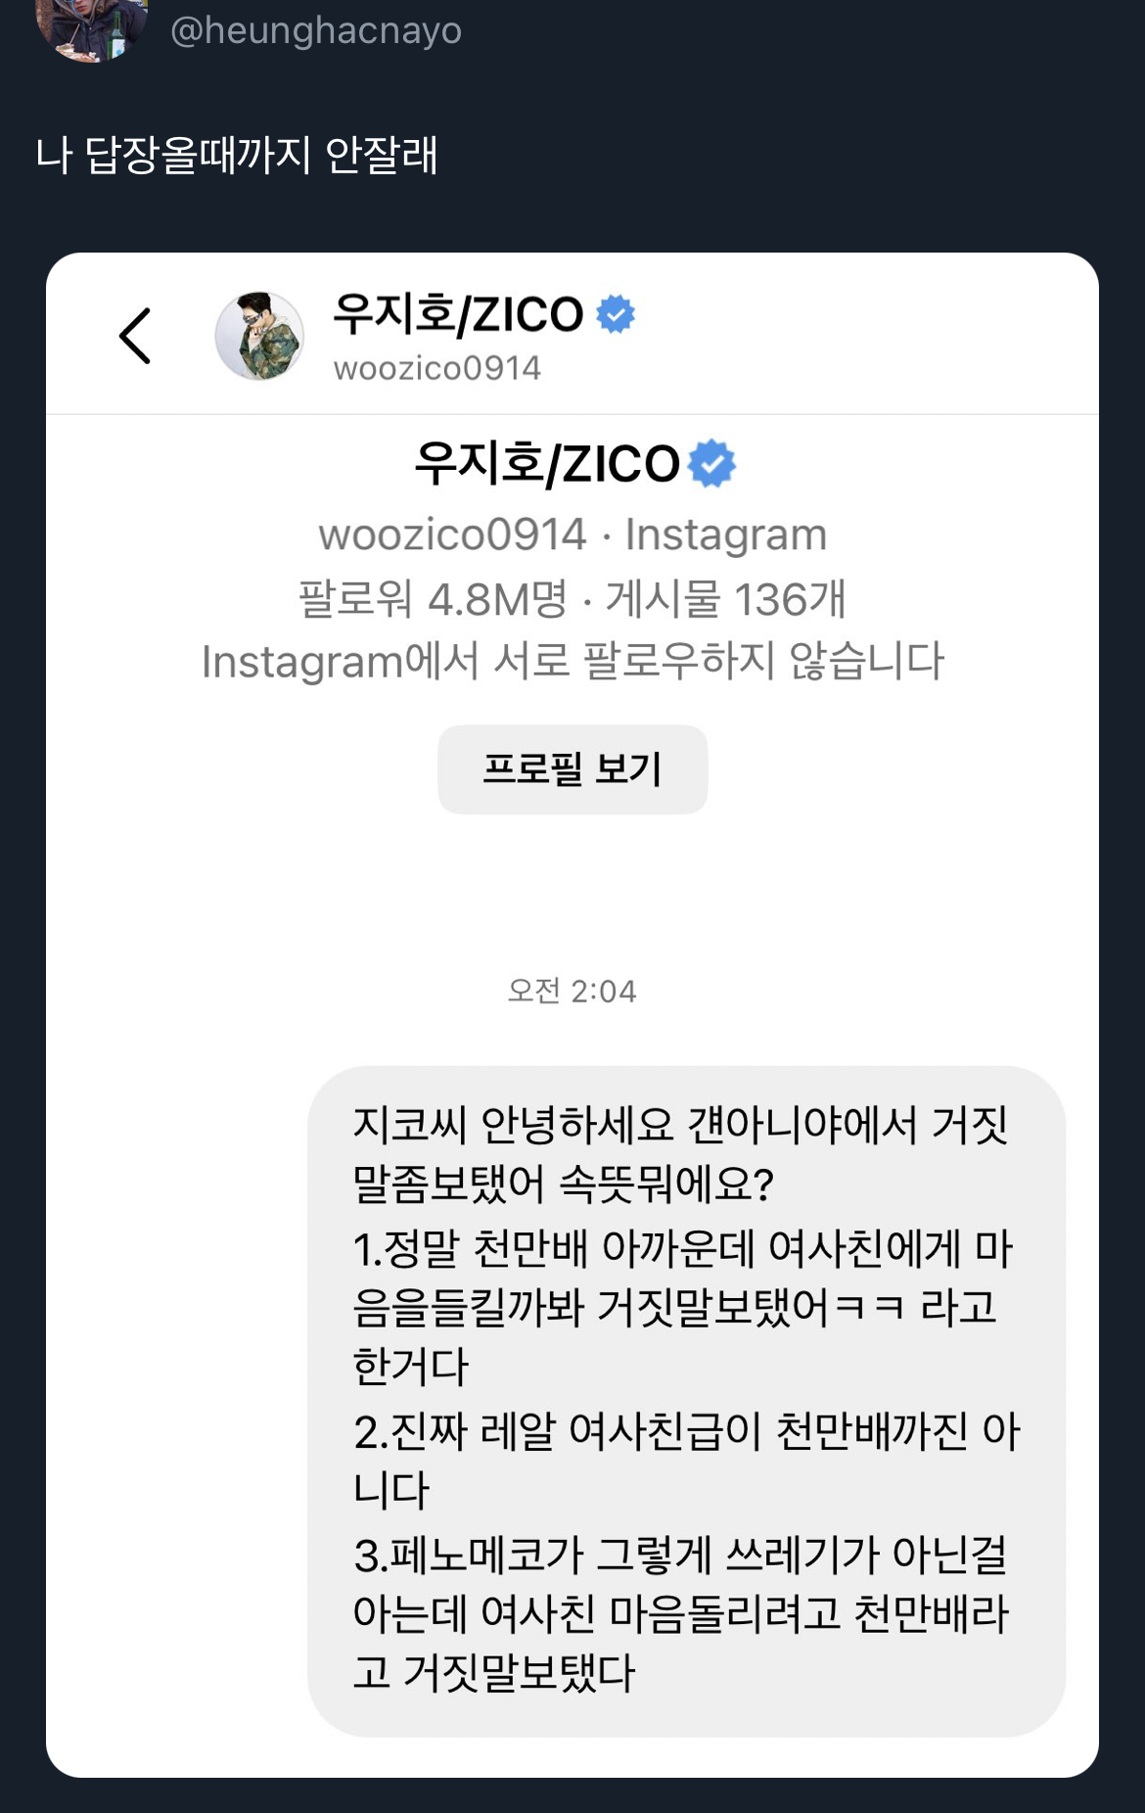Open the @heunghacnayo handle
The height and width of the screenshot is (1813, 1145).
click(316, 29)
